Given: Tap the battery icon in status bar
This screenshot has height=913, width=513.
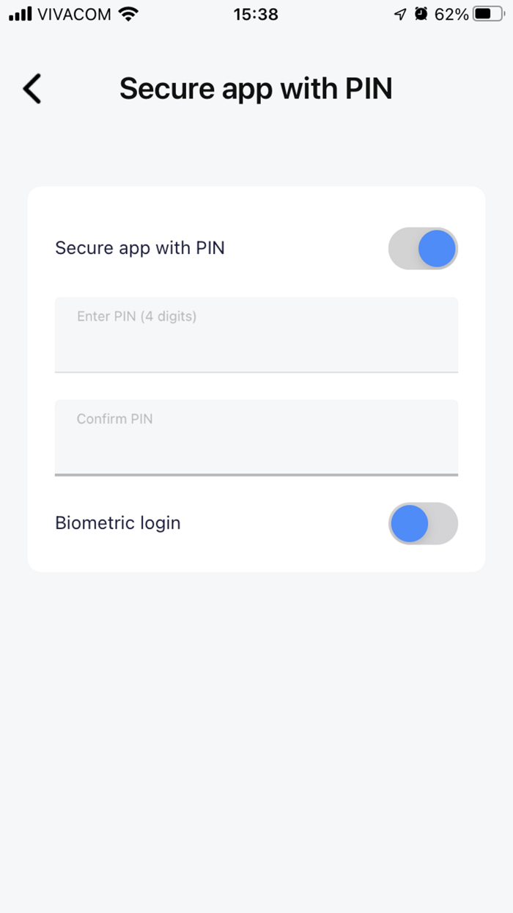Looking at the screenshot, I should pyautogui.click(x=488, y=13).
